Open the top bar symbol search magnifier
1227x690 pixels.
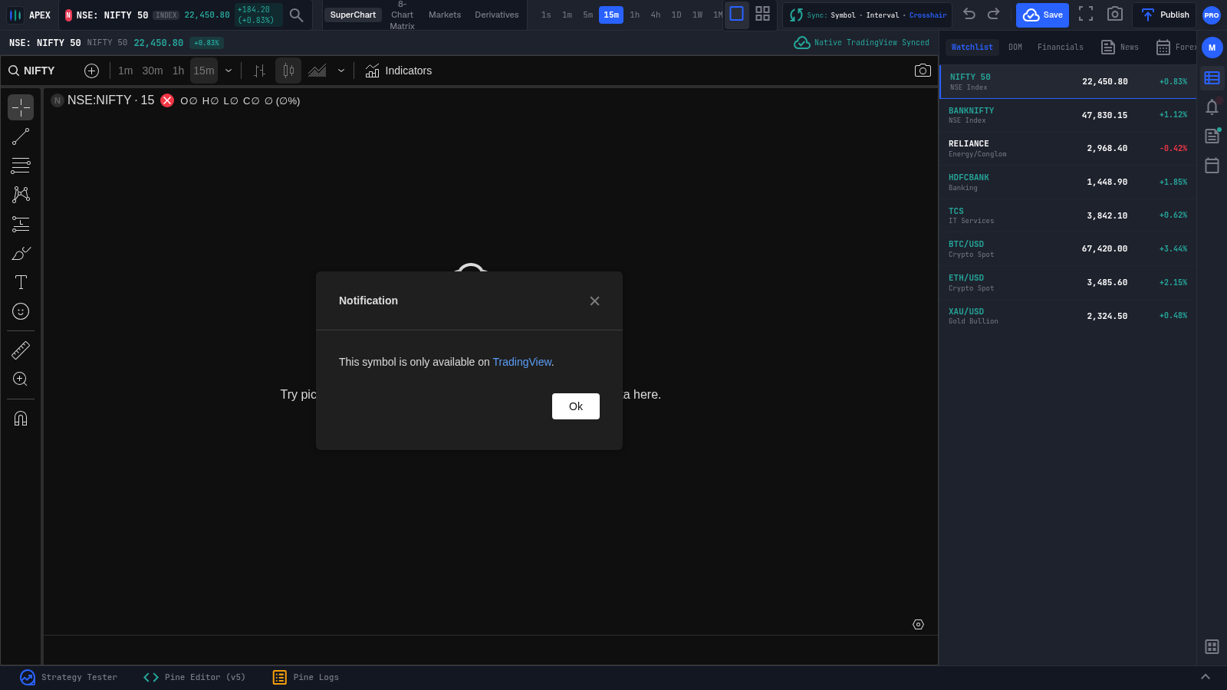296,15
